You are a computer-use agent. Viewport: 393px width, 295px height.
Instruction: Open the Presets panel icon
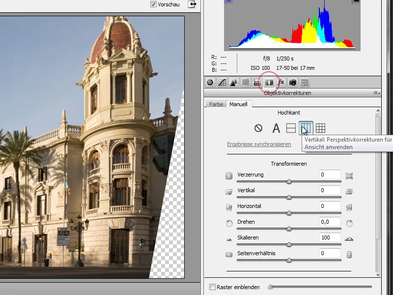click(304, 82)
